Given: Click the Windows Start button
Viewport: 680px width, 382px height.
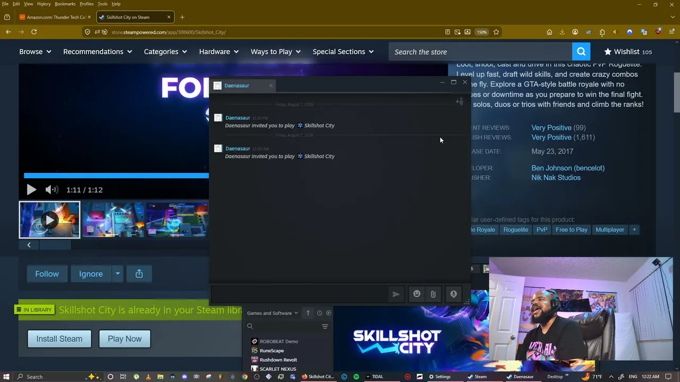Looking at the screenshot, I should [x=6, y=377].
